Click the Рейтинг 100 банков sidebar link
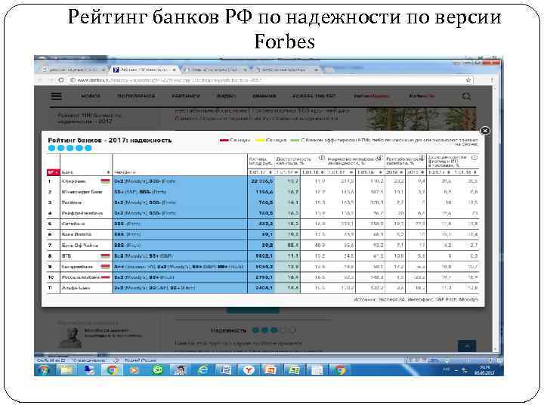Viewport: 544px width, 408px height. (89, 119)
